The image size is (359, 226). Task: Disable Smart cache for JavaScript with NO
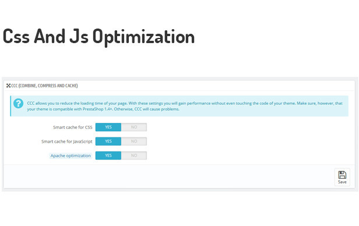click(134, 142)
